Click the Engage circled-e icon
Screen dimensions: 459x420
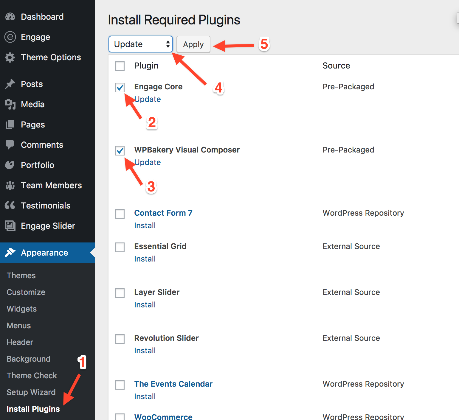(10, 37)
